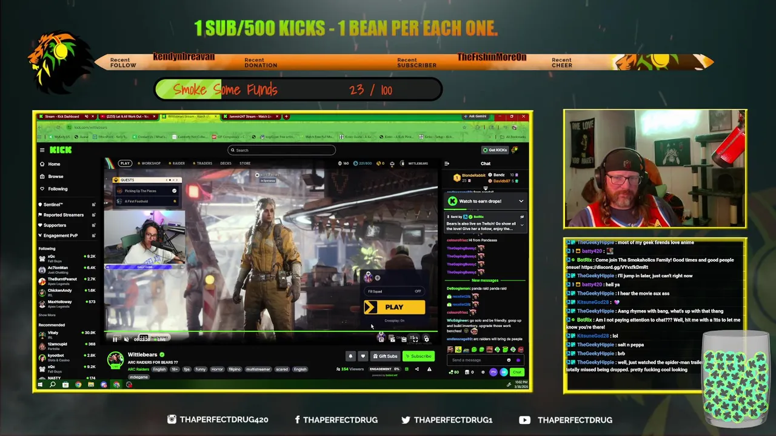Follow Wittlebears with the heart button

(x=363, y=356)
